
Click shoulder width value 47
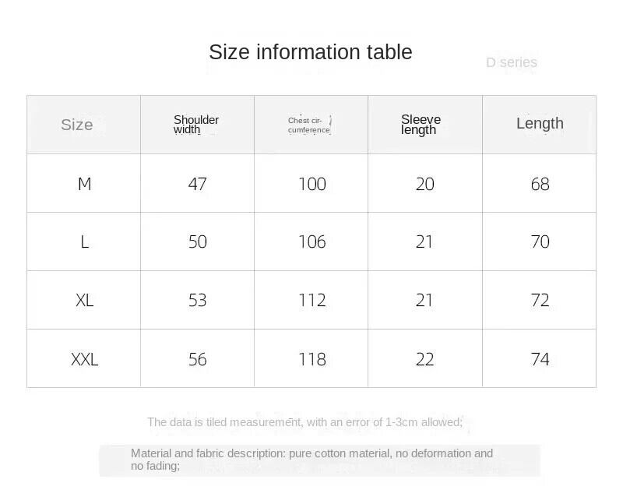198,184
